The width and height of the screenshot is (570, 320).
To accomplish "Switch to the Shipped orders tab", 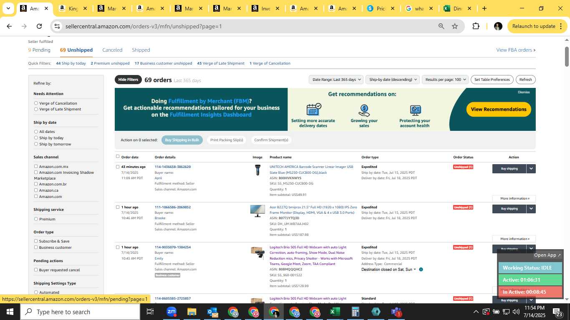I will coord(141,50).
